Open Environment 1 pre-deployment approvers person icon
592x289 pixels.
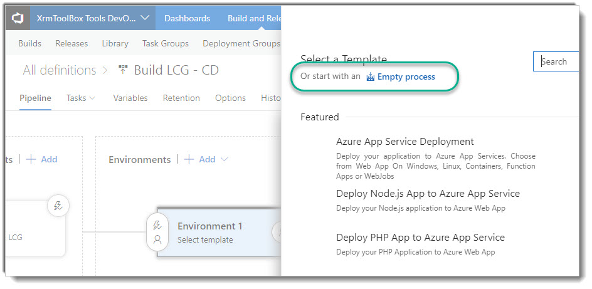coord(157,239)
